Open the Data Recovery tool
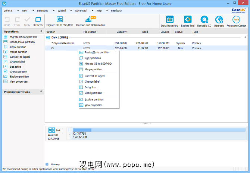This screenshot has width=250, height=173. point(169,22)
